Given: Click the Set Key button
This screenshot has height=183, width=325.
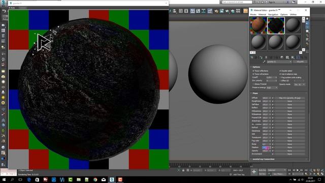Looking at the screenshot, I should pyautogui.click(x=263, y=174).
